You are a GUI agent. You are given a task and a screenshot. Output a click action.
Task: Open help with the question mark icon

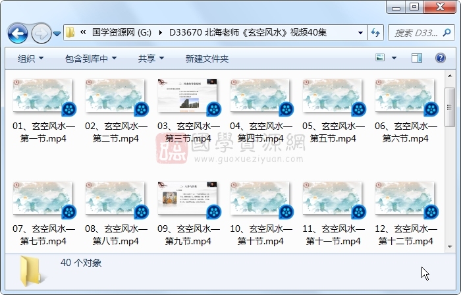pyautogui.click(x=440, y=58)
